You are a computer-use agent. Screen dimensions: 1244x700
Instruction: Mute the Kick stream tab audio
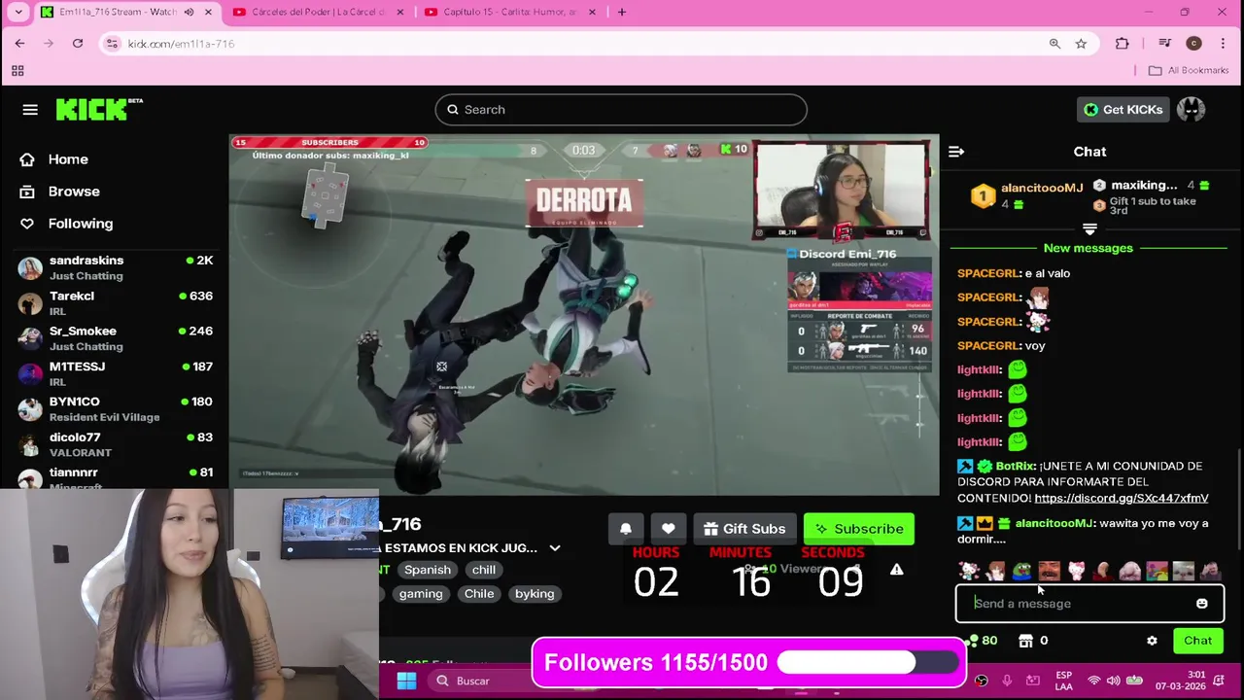(189, 12)
